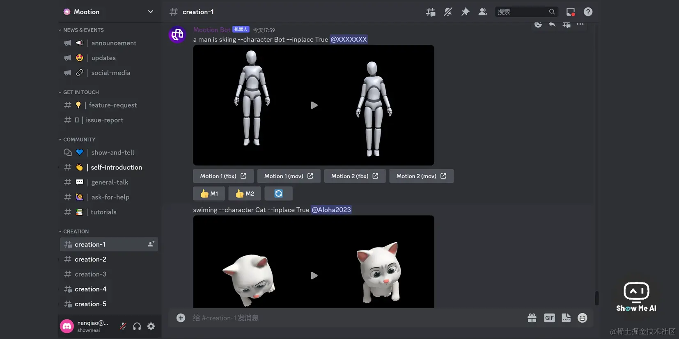The height and width of the screenshot is (339, 679).
Task: Click the Mootion Bot username
Action: [x=212, y=30]
